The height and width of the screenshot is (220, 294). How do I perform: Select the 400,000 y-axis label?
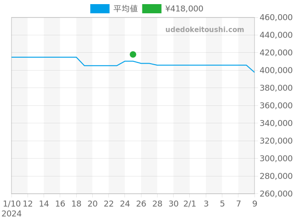(276, 70)
